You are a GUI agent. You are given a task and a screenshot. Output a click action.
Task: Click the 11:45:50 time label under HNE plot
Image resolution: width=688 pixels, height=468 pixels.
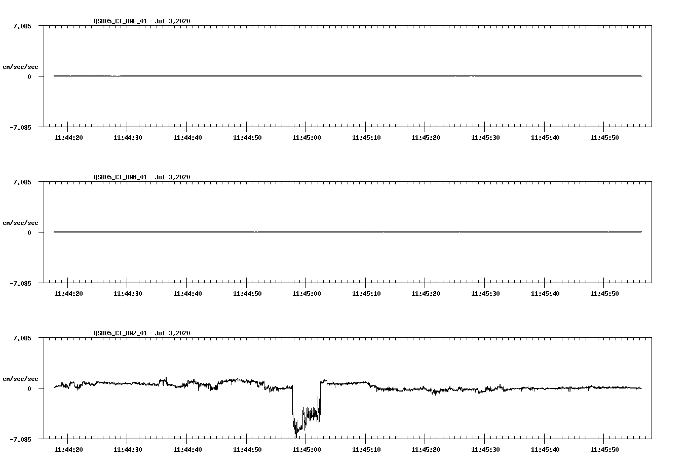(x=604, y=138)
